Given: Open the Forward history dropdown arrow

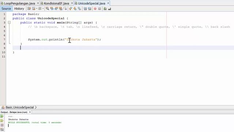Looking at the screenshot, I should (x=43, y=9).
